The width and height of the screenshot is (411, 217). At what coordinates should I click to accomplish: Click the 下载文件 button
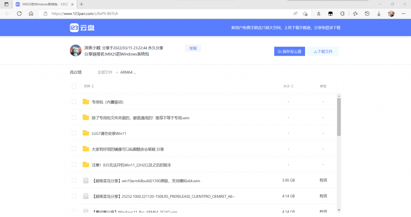323,51
